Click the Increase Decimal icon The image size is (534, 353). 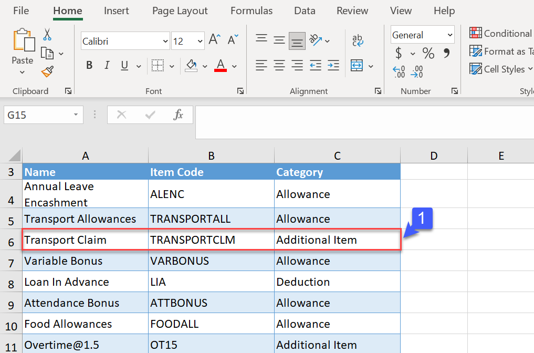(x=399, y=71)
